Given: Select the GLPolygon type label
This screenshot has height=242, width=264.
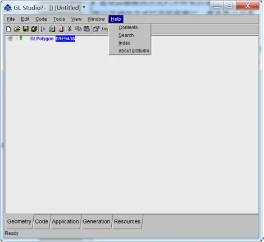Looking at the screenshot, I should (42, 39).
